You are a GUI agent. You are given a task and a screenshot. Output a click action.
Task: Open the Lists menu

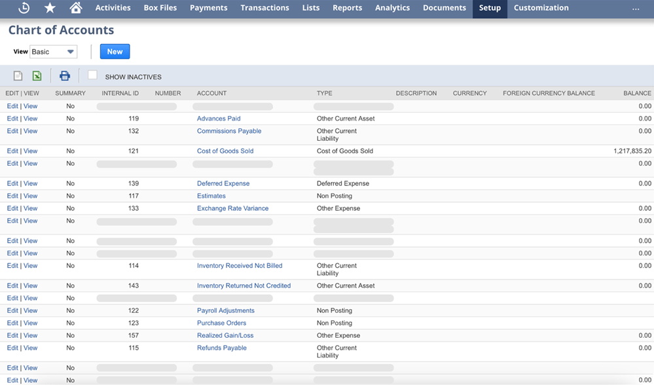tap(311, 8)
